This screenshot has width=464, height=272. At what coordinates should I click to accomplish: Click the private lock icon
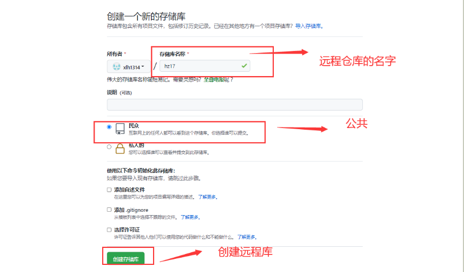tap(120, 148)
